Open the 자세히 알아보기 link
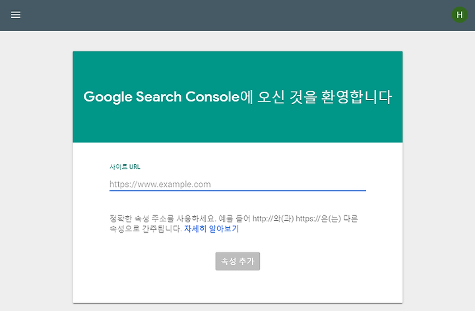 point(212,229)
